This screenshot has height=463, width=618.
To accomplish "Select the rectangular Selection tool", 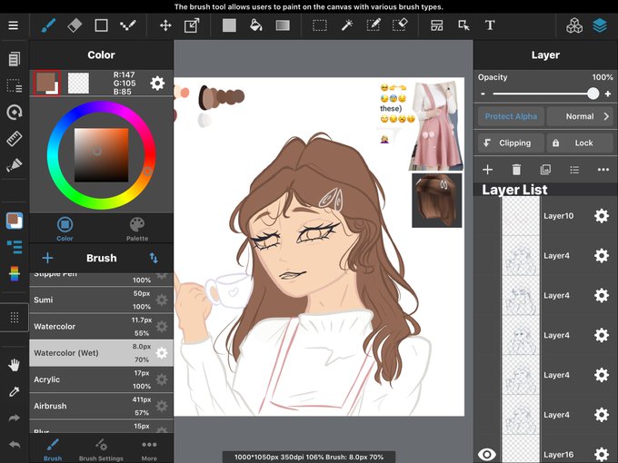I will tap(320, 25).
